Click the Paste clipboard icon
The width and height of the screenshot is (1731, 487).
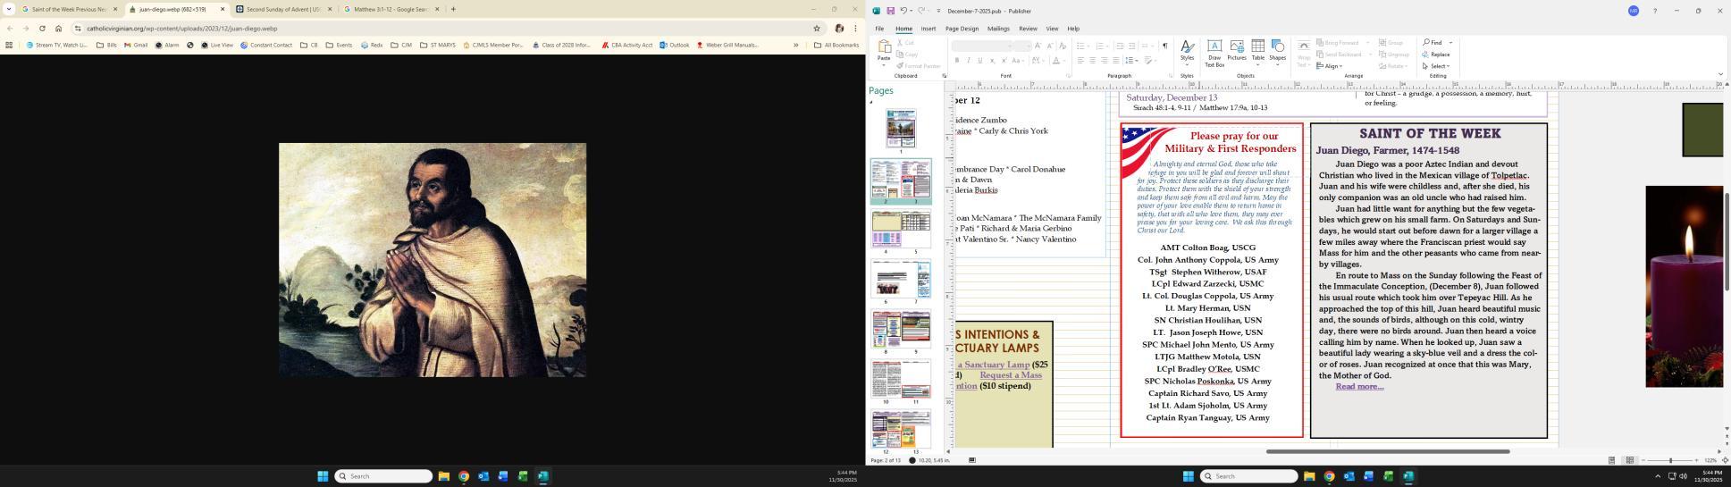(x=883, y=46)
